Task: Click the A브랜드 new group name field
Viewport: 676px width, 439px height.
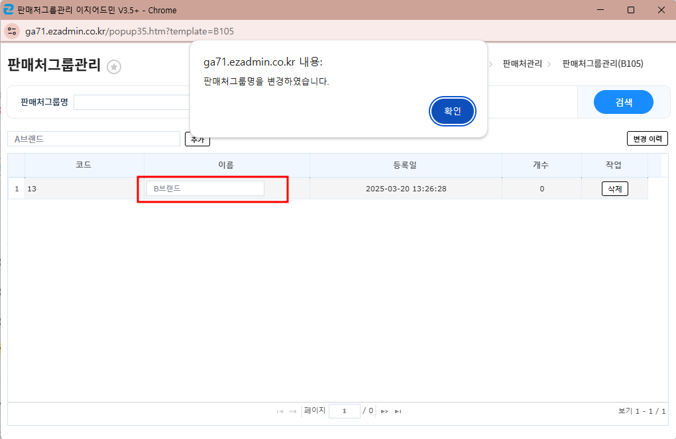Action: [x=94, y=138]
